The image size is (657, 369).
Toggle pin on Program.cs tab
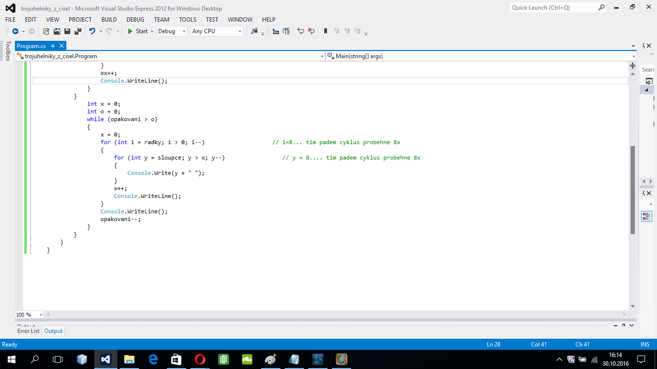[x=53, y=46]
